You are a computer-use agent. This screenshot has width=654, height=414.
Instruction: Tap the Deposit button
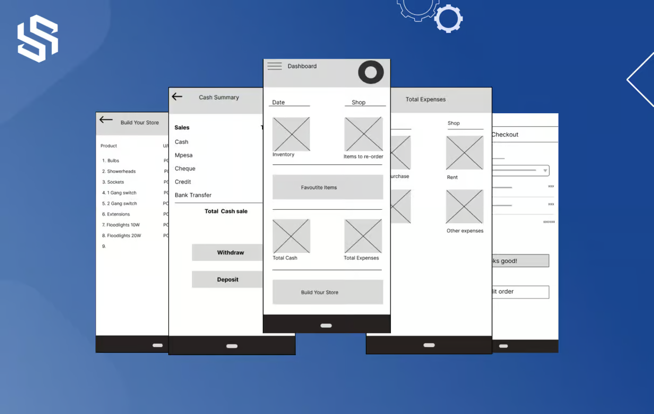tap(228, 280)
